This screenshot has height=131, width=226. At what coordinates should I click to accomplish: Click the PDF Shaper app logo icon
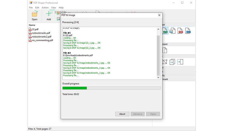pyautogui.click(x=31, y=3)
